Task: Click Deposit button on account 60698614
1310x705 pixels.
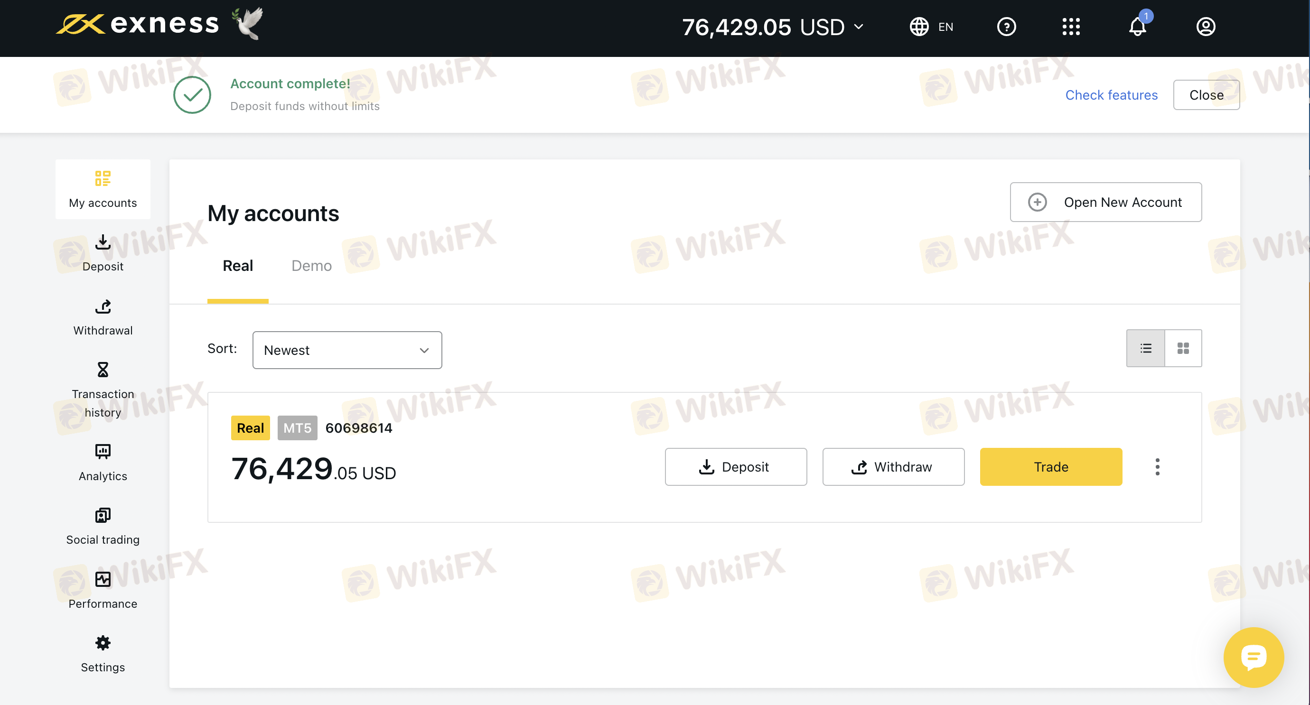Action: 735,467
